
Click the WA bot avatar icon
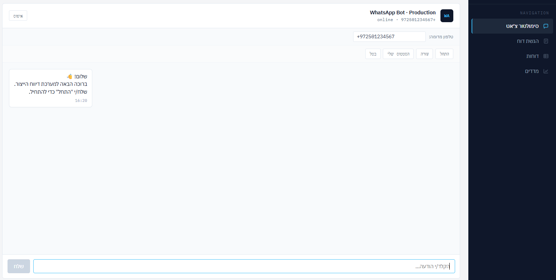tap(447, 16)
